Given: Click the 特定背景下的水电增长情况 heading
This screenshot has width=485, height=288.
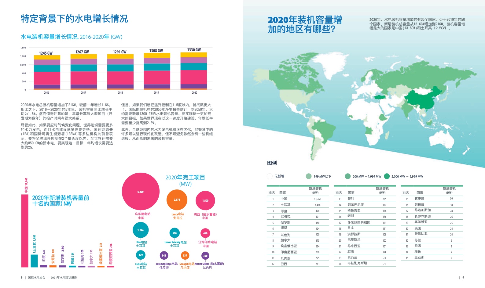Looking at the screenshot, I should pyautogui.click(x=74, y=19).
